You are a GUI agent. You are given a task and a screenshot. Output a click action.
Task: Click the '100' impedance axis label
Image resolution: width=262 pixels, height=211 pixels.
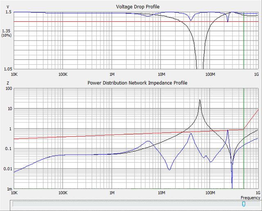9,88
